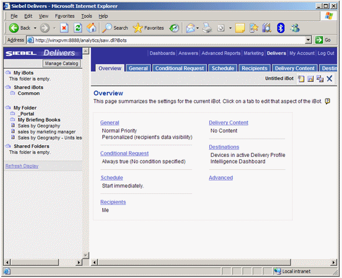Save the Untitled iBot with disk icon
342x278 pixels.
pos(311,79)
